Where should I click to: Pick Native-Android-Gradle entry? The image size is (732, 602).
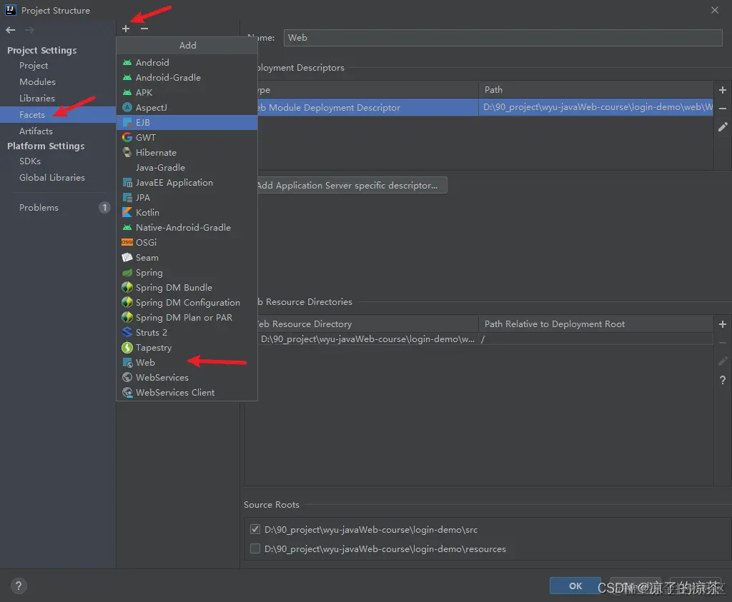coord(187,228)
